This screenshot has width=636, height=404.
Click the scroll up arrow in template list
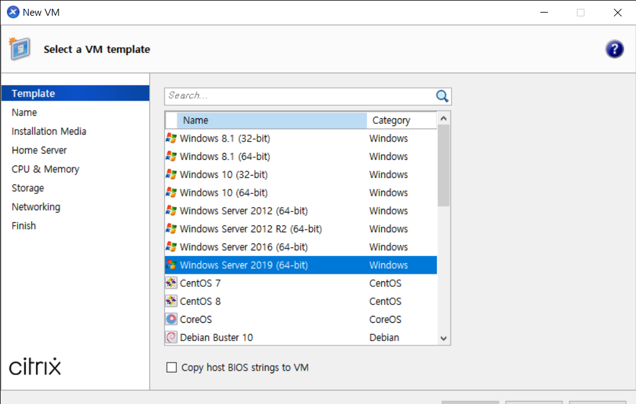click(x=444, y=118)
